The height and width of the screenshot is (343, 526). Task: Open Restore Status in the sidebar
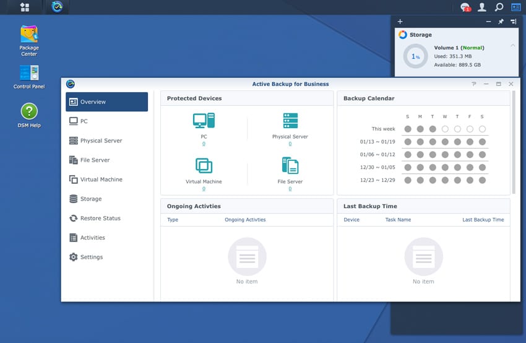point(106,218)
